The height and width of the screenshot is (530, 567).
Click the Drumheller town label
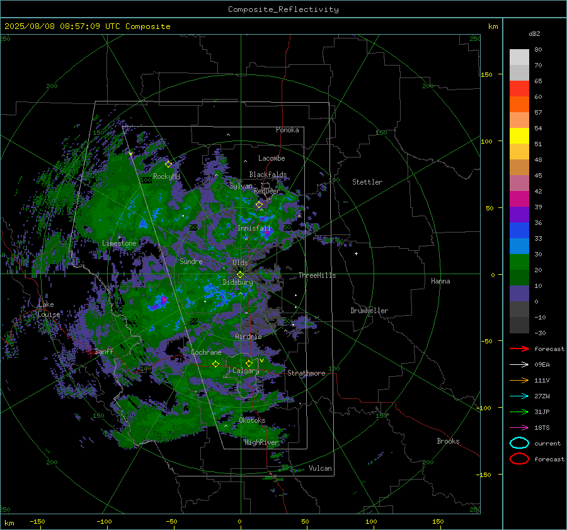369,311
